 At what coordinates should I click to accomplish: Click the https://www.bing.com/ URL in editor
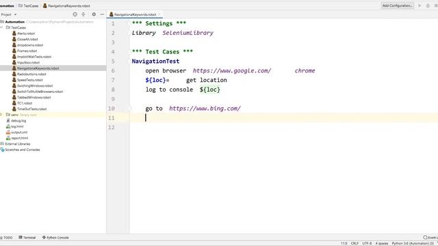click(x=205, y=109)
